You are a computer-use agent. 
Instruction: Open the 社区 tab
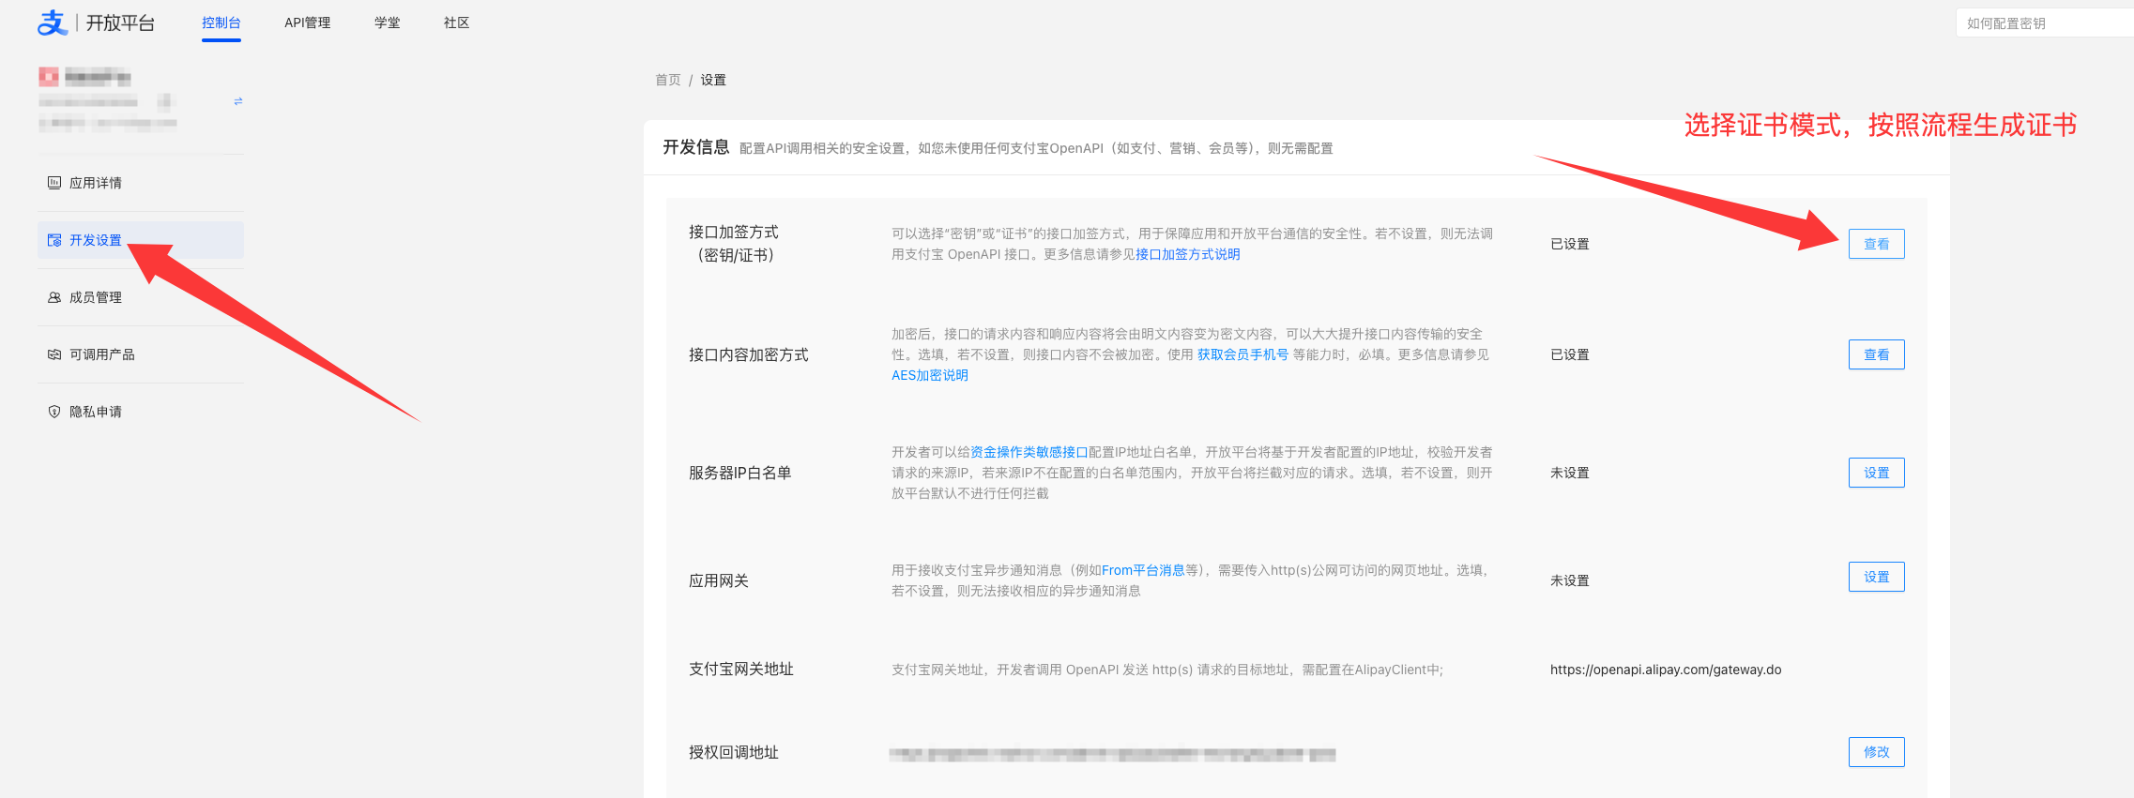(x=457, y=23)
